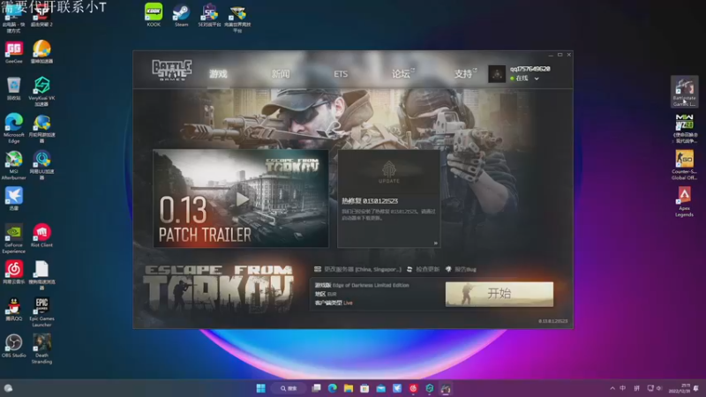Open the VeryKuai VK accelerator shortcut

(x=41, y=92)
